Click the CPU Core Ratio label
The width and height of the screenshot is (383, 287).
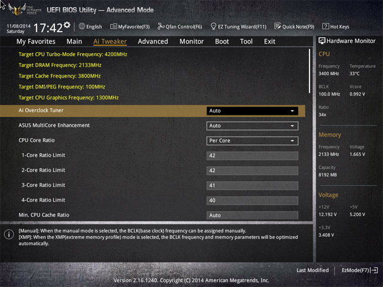coord(37,141)
